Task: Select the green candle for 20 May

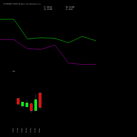Action: [27, 105]
